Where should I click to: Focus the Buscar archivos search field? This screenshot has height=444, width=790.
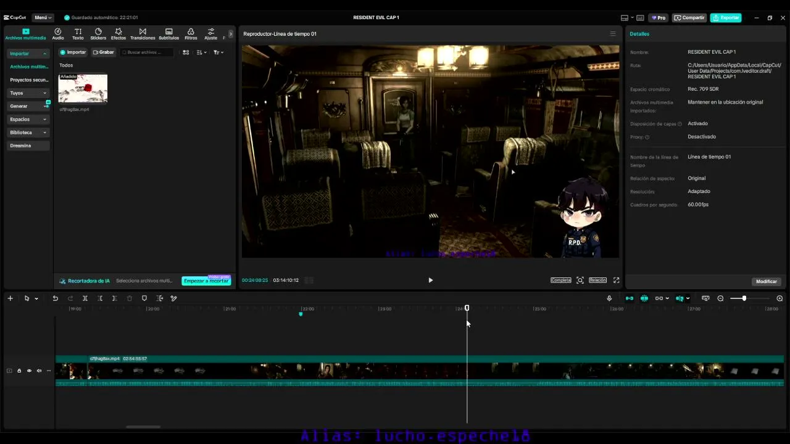148,52
